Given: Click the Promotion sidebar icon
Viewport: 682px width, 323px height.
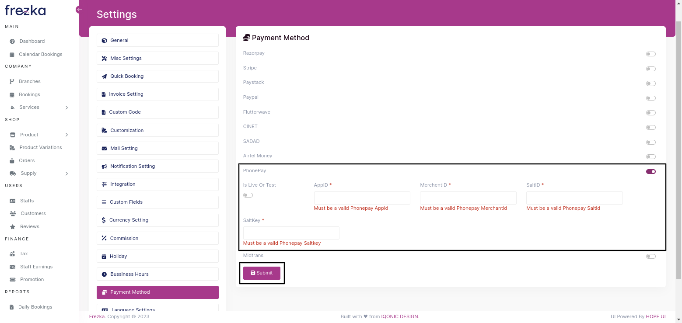Looking at the screenshot, I should (12, 280).
